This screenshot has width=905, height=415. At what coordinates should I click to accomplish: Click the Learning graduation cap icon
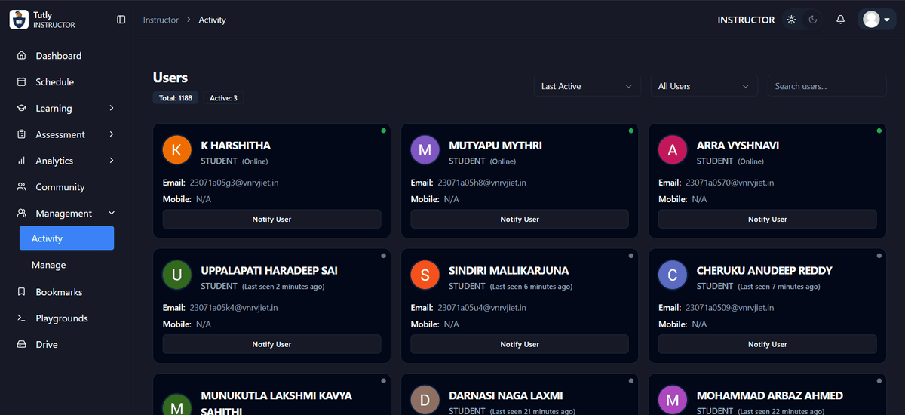point(21,108)
